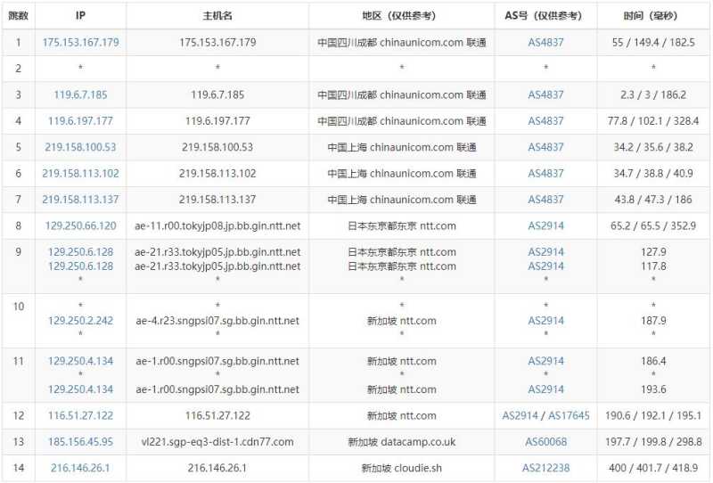Select time value 34.7 / 38.8 / 40.9
This screenshot has height=483, width=713.
(653, 173)
